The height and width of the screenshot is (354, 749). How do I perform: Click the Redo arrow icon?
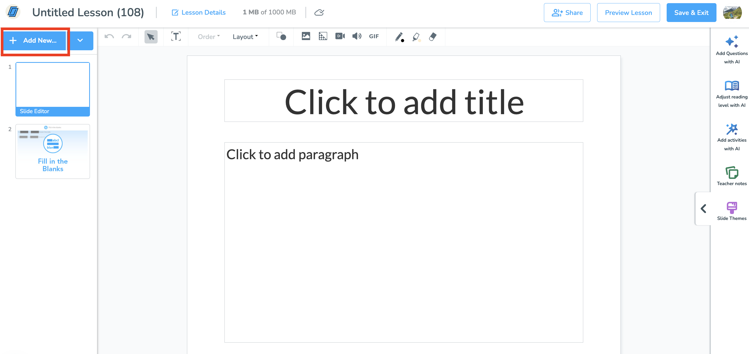[x=126, y=37]
